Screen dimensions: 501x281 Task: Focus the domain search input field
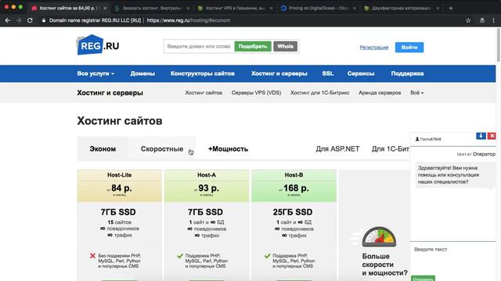[x=199, y=47]
